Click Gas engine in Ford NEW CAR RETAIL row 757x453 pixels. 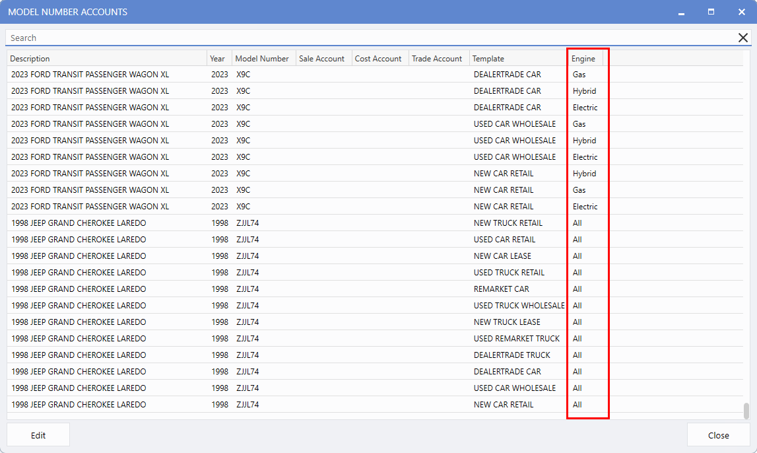(579, 190)
